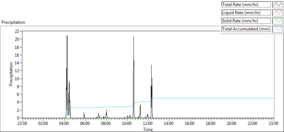Click the 18:00 tick label on the time axis

[x=211, y=124]
